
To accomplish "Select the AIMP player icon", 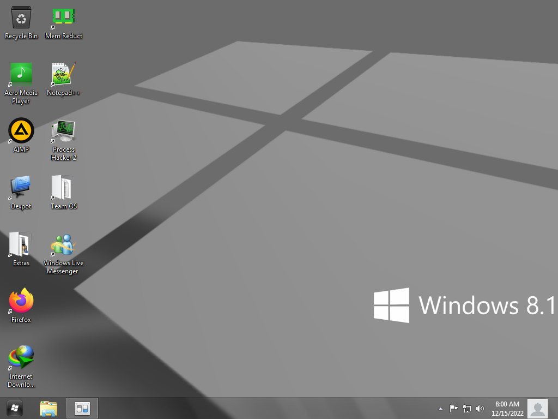I will tap(21, 130).
